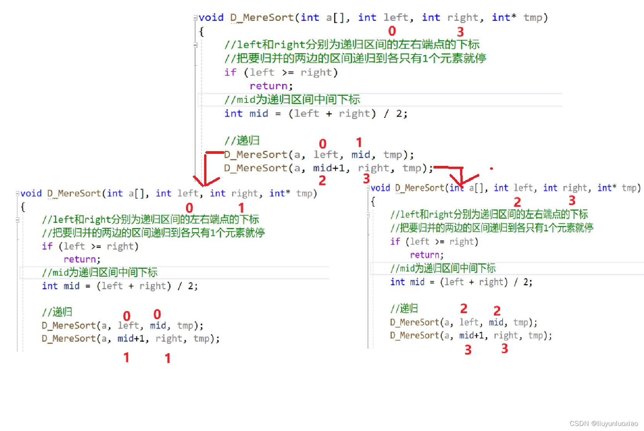Click 'return;' in the lower-left snippet

82,259
